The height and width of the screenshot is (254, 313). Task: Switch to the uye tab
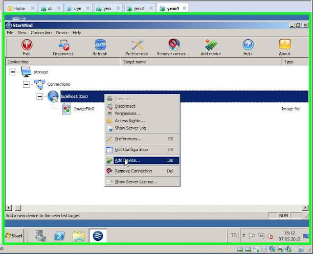tap(77, 8)
